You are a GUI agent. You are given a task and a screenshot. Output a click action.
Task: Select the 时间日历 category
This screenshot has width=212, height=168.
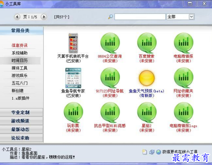(x=20, y=61)
